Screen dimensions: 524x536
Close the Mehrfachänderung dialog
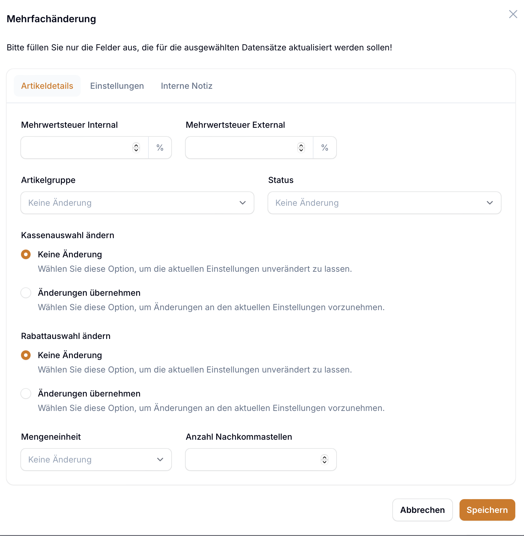point(513,14)
